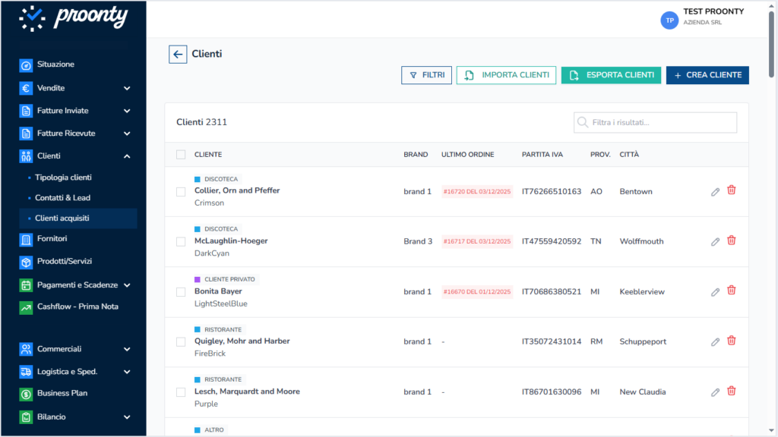778x437 pixels.
Task: Check the Quigley, Mohr and Harber row
Action: click(181, 342)
